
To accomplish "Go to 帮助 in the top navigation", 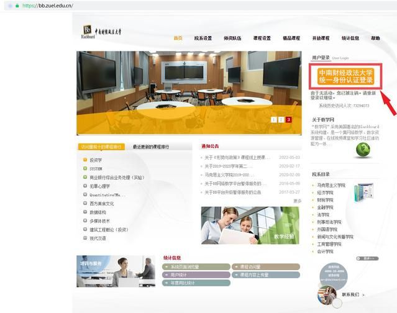I will pyautogui.click(x=375, y=38).
